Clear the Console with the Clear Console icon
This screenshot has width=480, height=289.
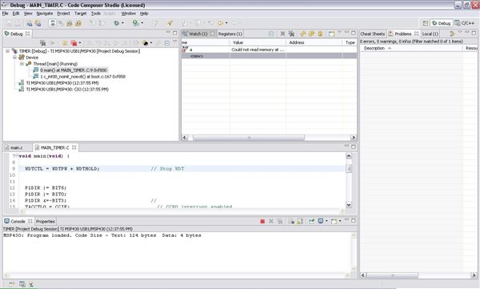coord(291,221)
